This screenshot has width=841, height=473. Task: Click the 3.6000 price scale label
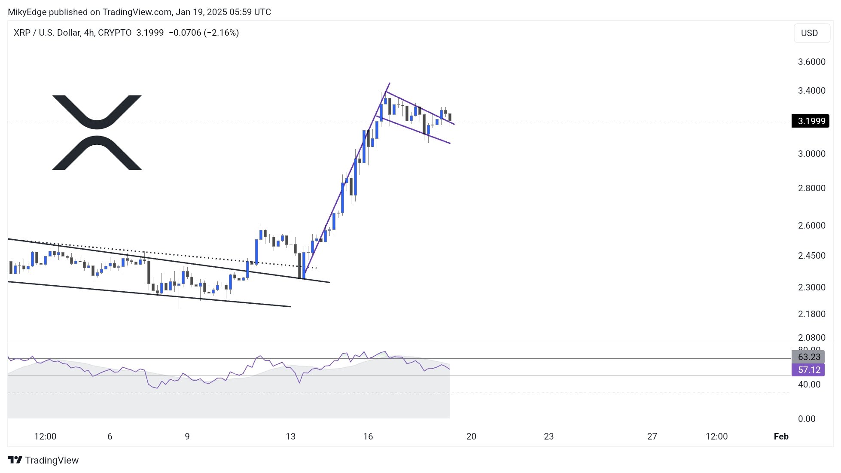(811, 62)
